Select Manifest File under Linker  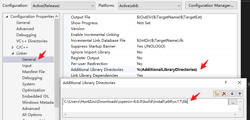[x=34, y=72]
